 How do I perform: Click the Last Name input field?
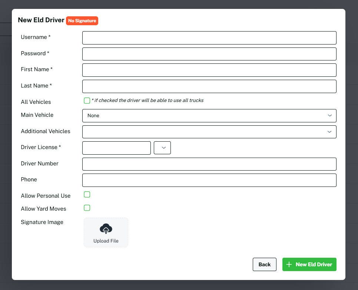(x=209, y=86)
